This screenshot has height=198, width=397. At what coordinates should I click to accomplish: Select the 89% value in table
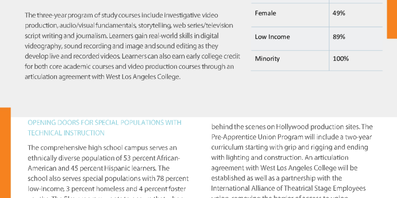click(x=339, y=37)
